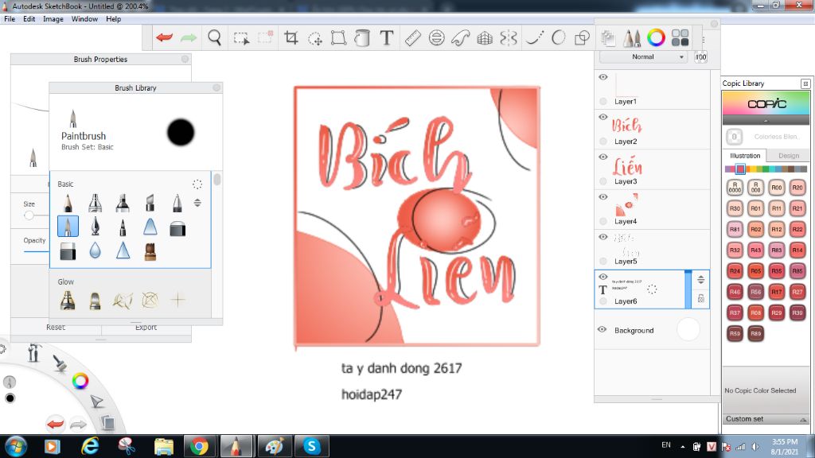Hide Layer2 using its eye icon
This screenshot has width=815, height=458.
pyautogui.click(x=603, y=117)
